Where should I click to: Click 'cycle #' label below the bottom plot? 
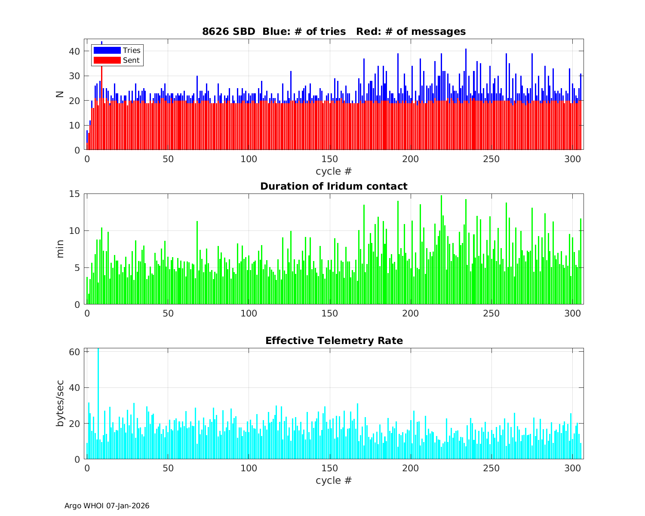334,480
